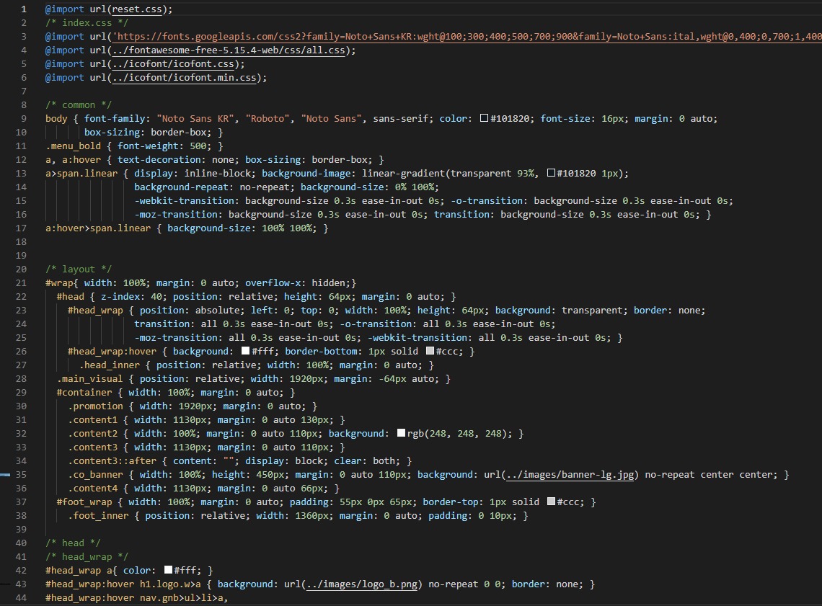This screenshot has width=822, height=606.
Task: Click the #fff swatch in #head_wrap:hover rule
Action: point(246,352)
